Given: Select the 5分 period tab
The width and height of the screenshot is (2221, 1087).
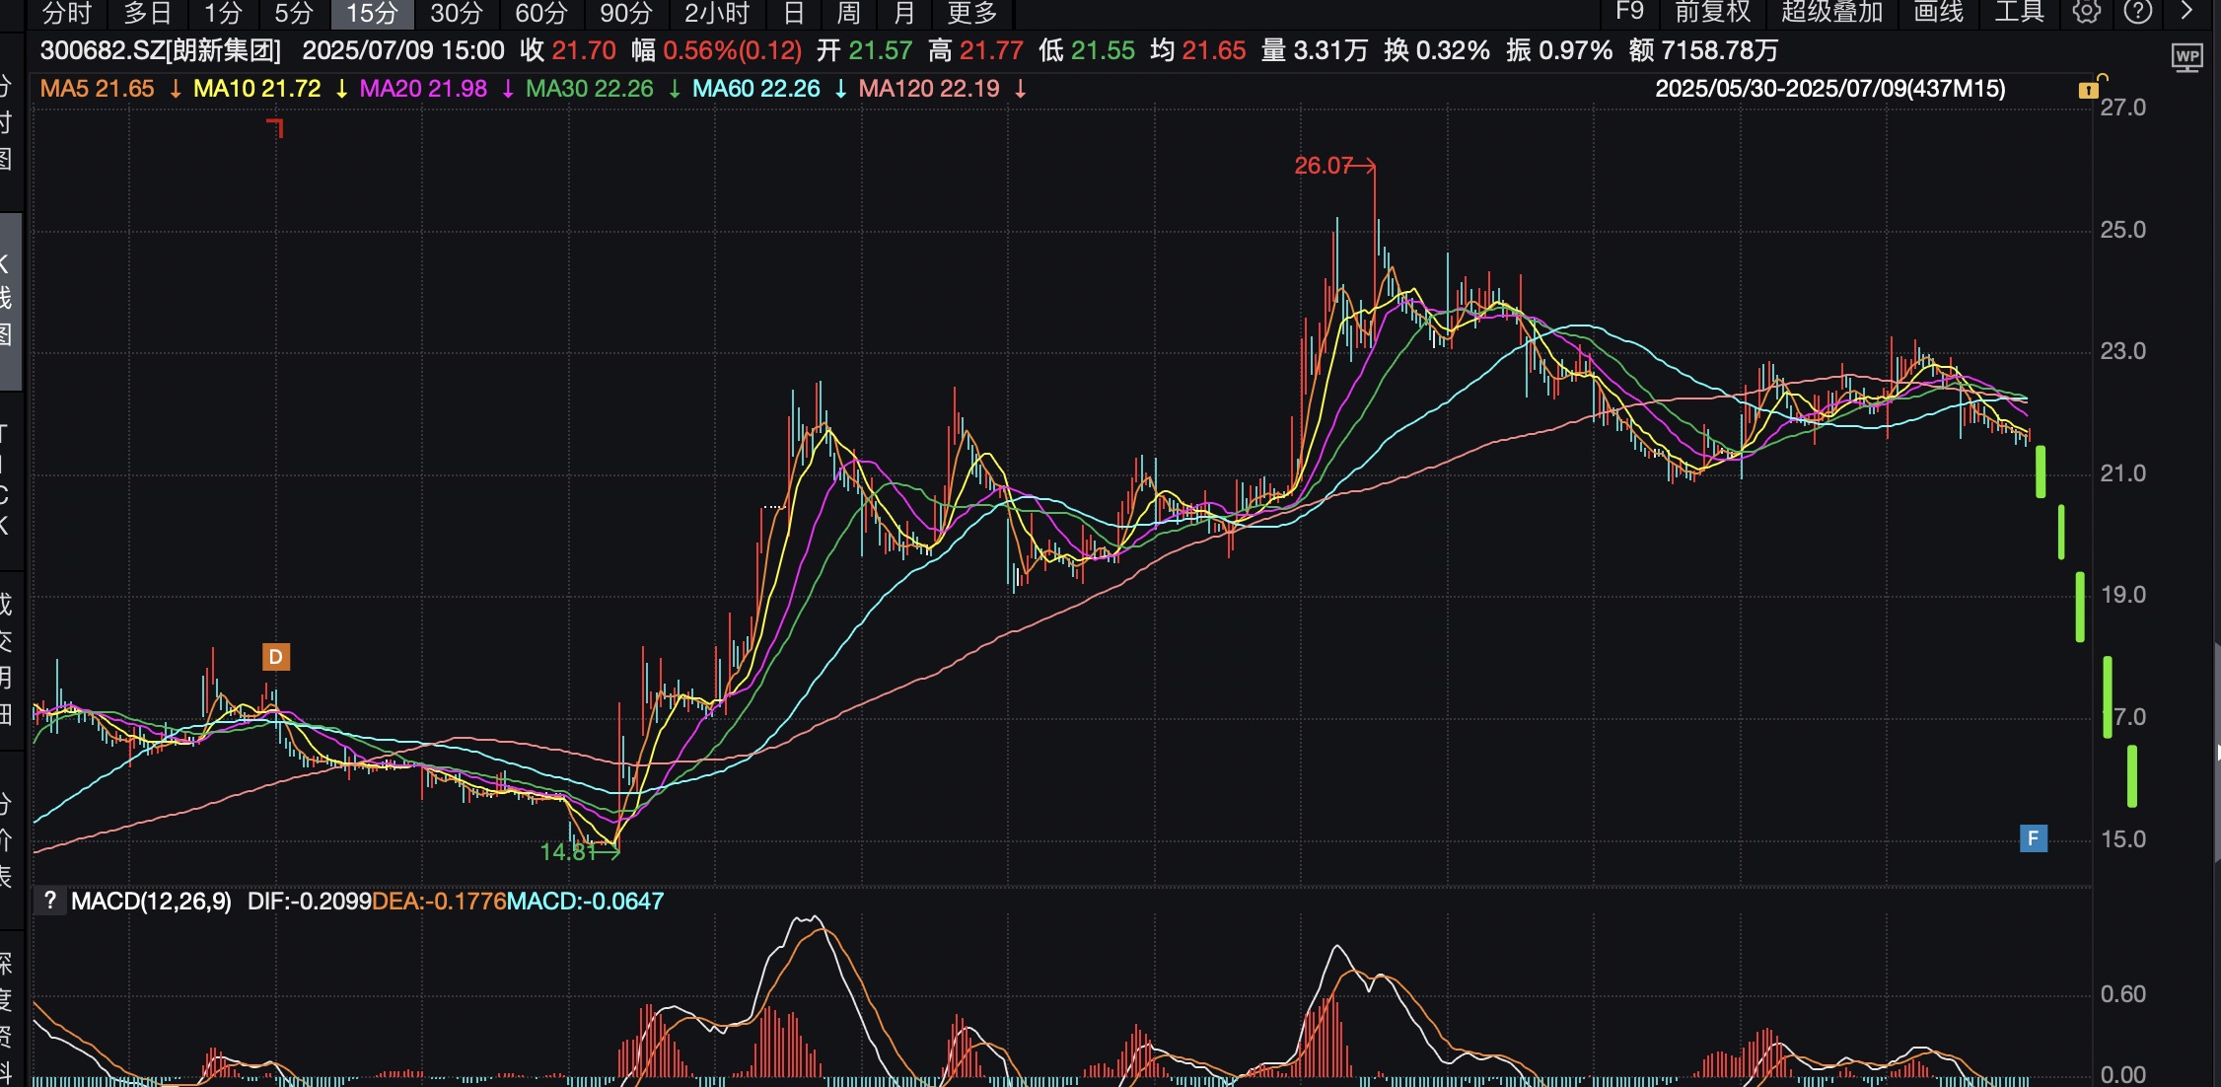Looking at the screenshot, I should click(294, 13).
